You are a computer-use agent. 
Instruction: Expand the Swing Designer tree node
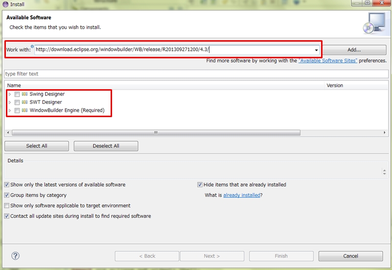tap(10, 94)
